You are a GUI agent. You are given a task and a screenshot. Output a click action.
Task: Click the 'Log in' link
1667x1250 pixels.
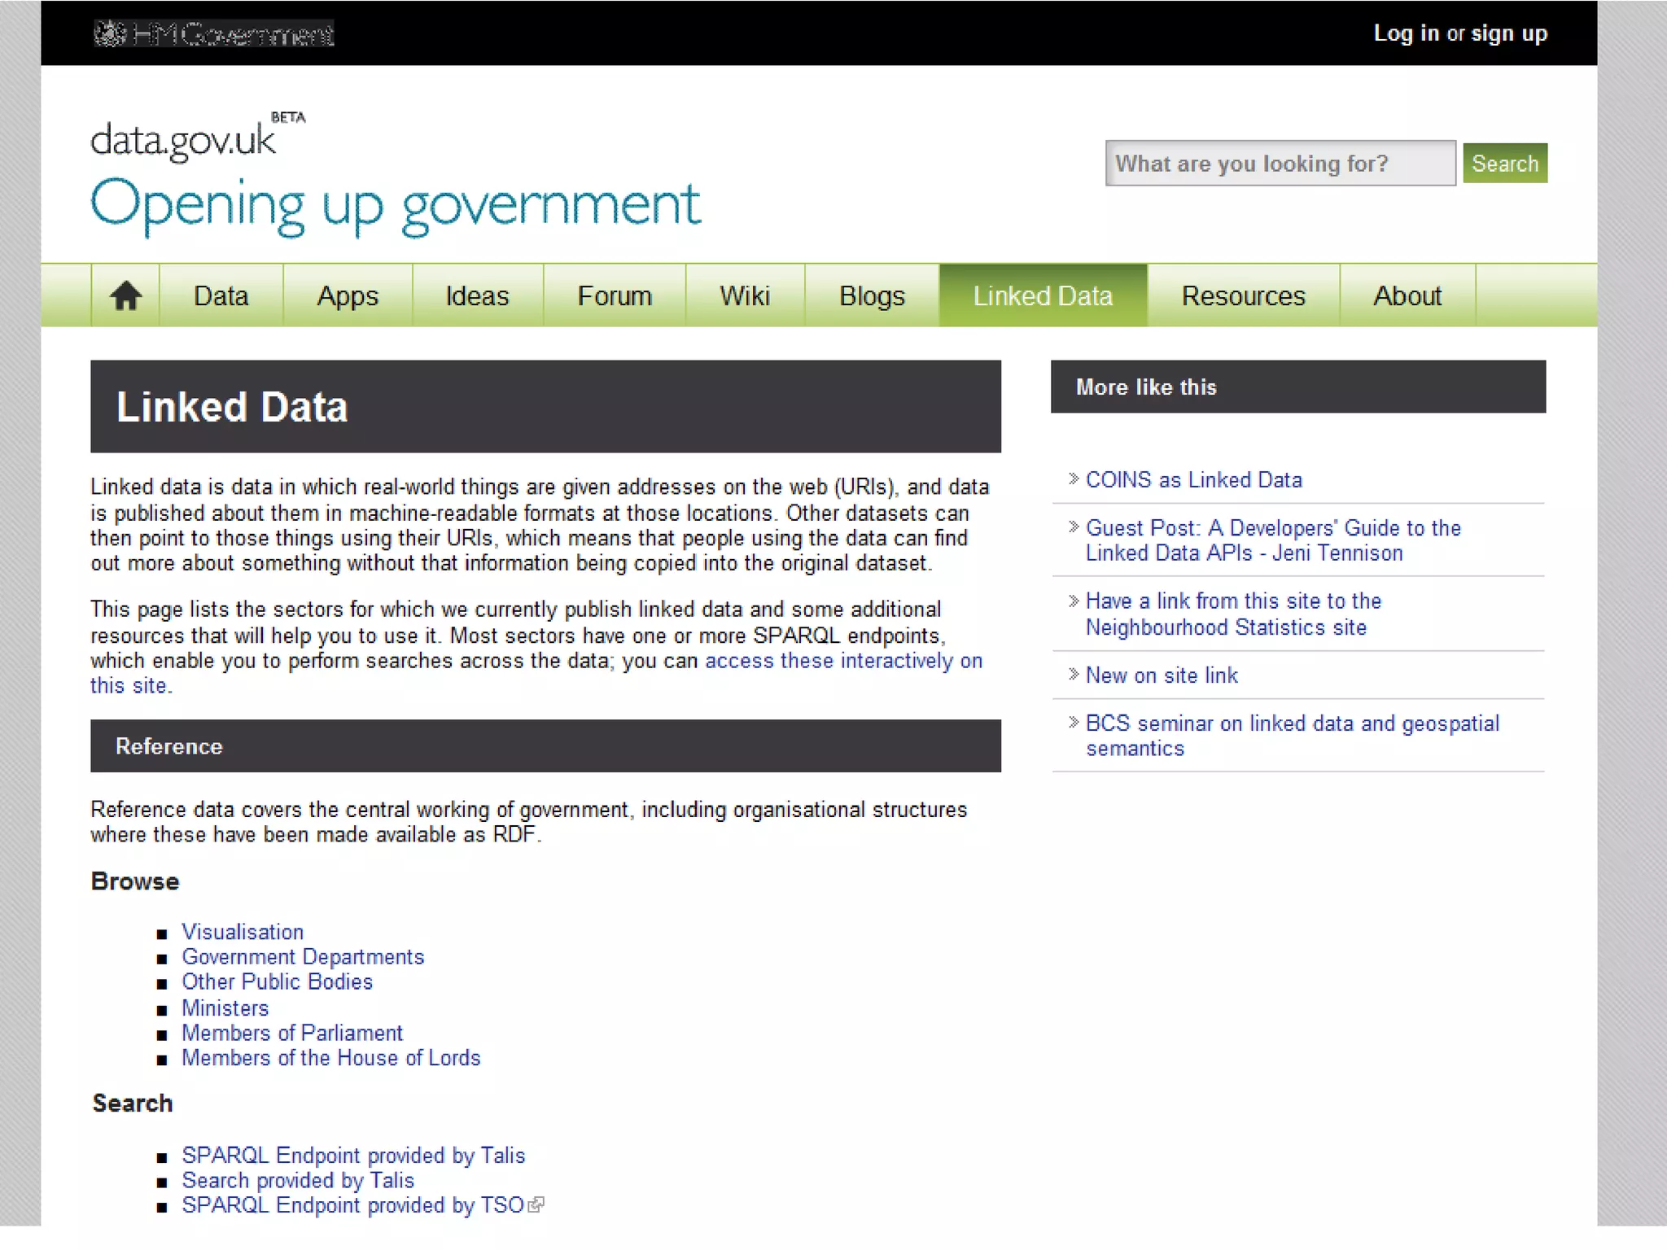point(1406,33)
